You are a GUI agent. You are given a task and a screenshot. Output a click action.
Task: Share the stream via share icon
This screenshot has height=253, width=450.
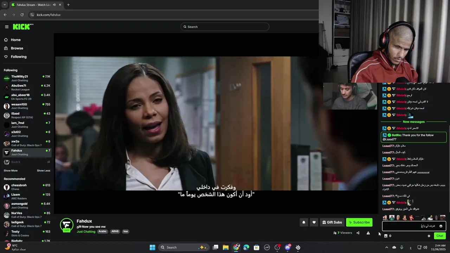pos(358,233)
